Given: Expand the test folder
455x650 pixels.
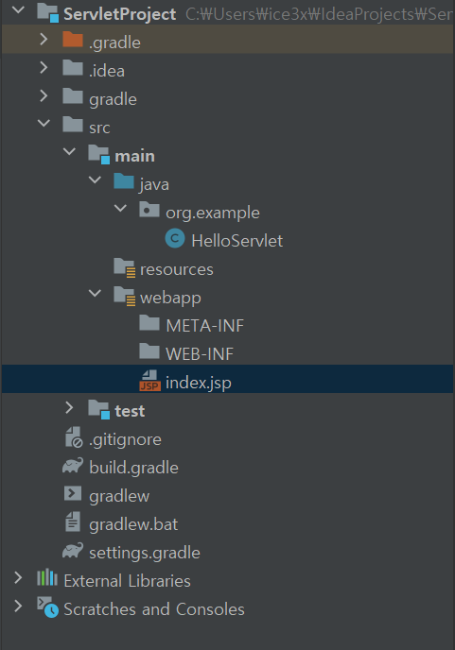Looking at the screenshot, I should (x=69, y=408).
